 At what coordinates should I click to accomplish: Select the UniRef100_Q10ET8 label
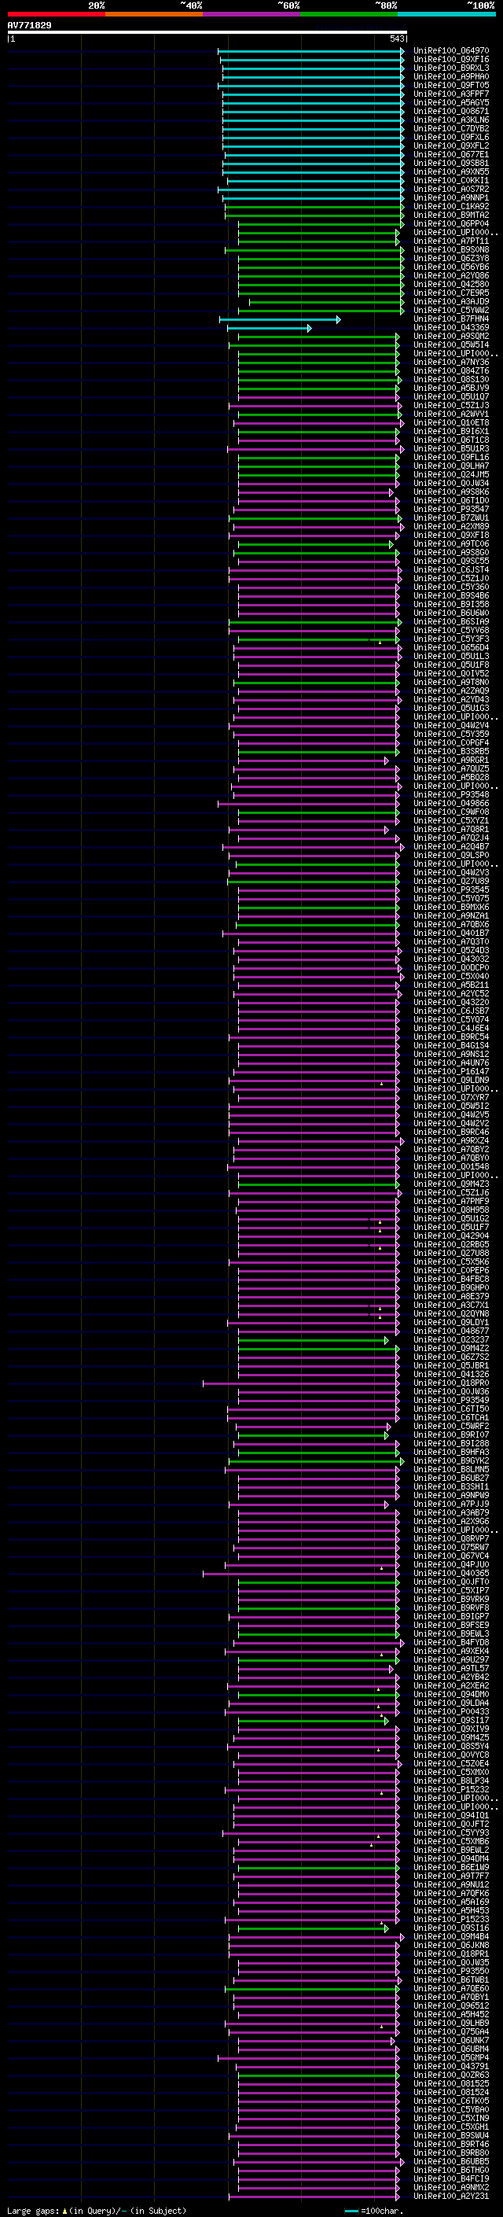pyautogui.click(x=451, y=422)
